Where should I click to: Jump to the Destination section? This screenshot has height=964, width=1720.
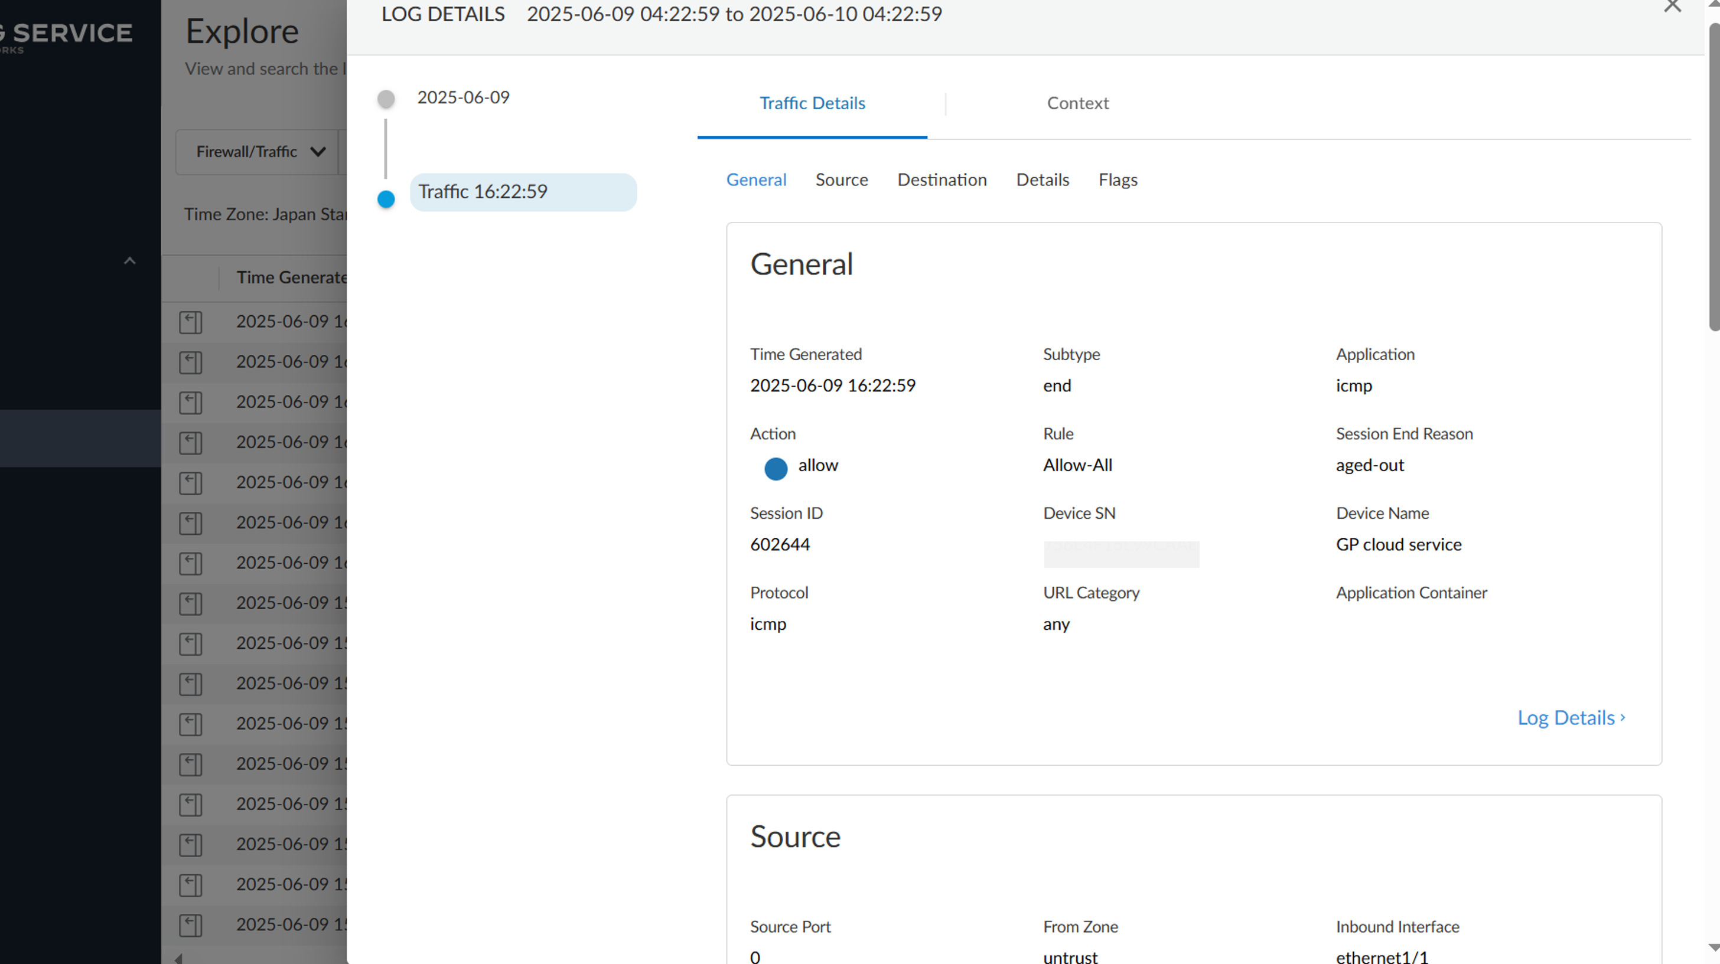tap(942, 180)
